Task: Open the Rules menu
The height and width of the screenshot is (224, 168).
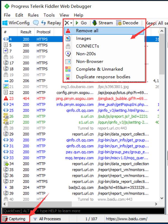Action: (x=33, y=15)
